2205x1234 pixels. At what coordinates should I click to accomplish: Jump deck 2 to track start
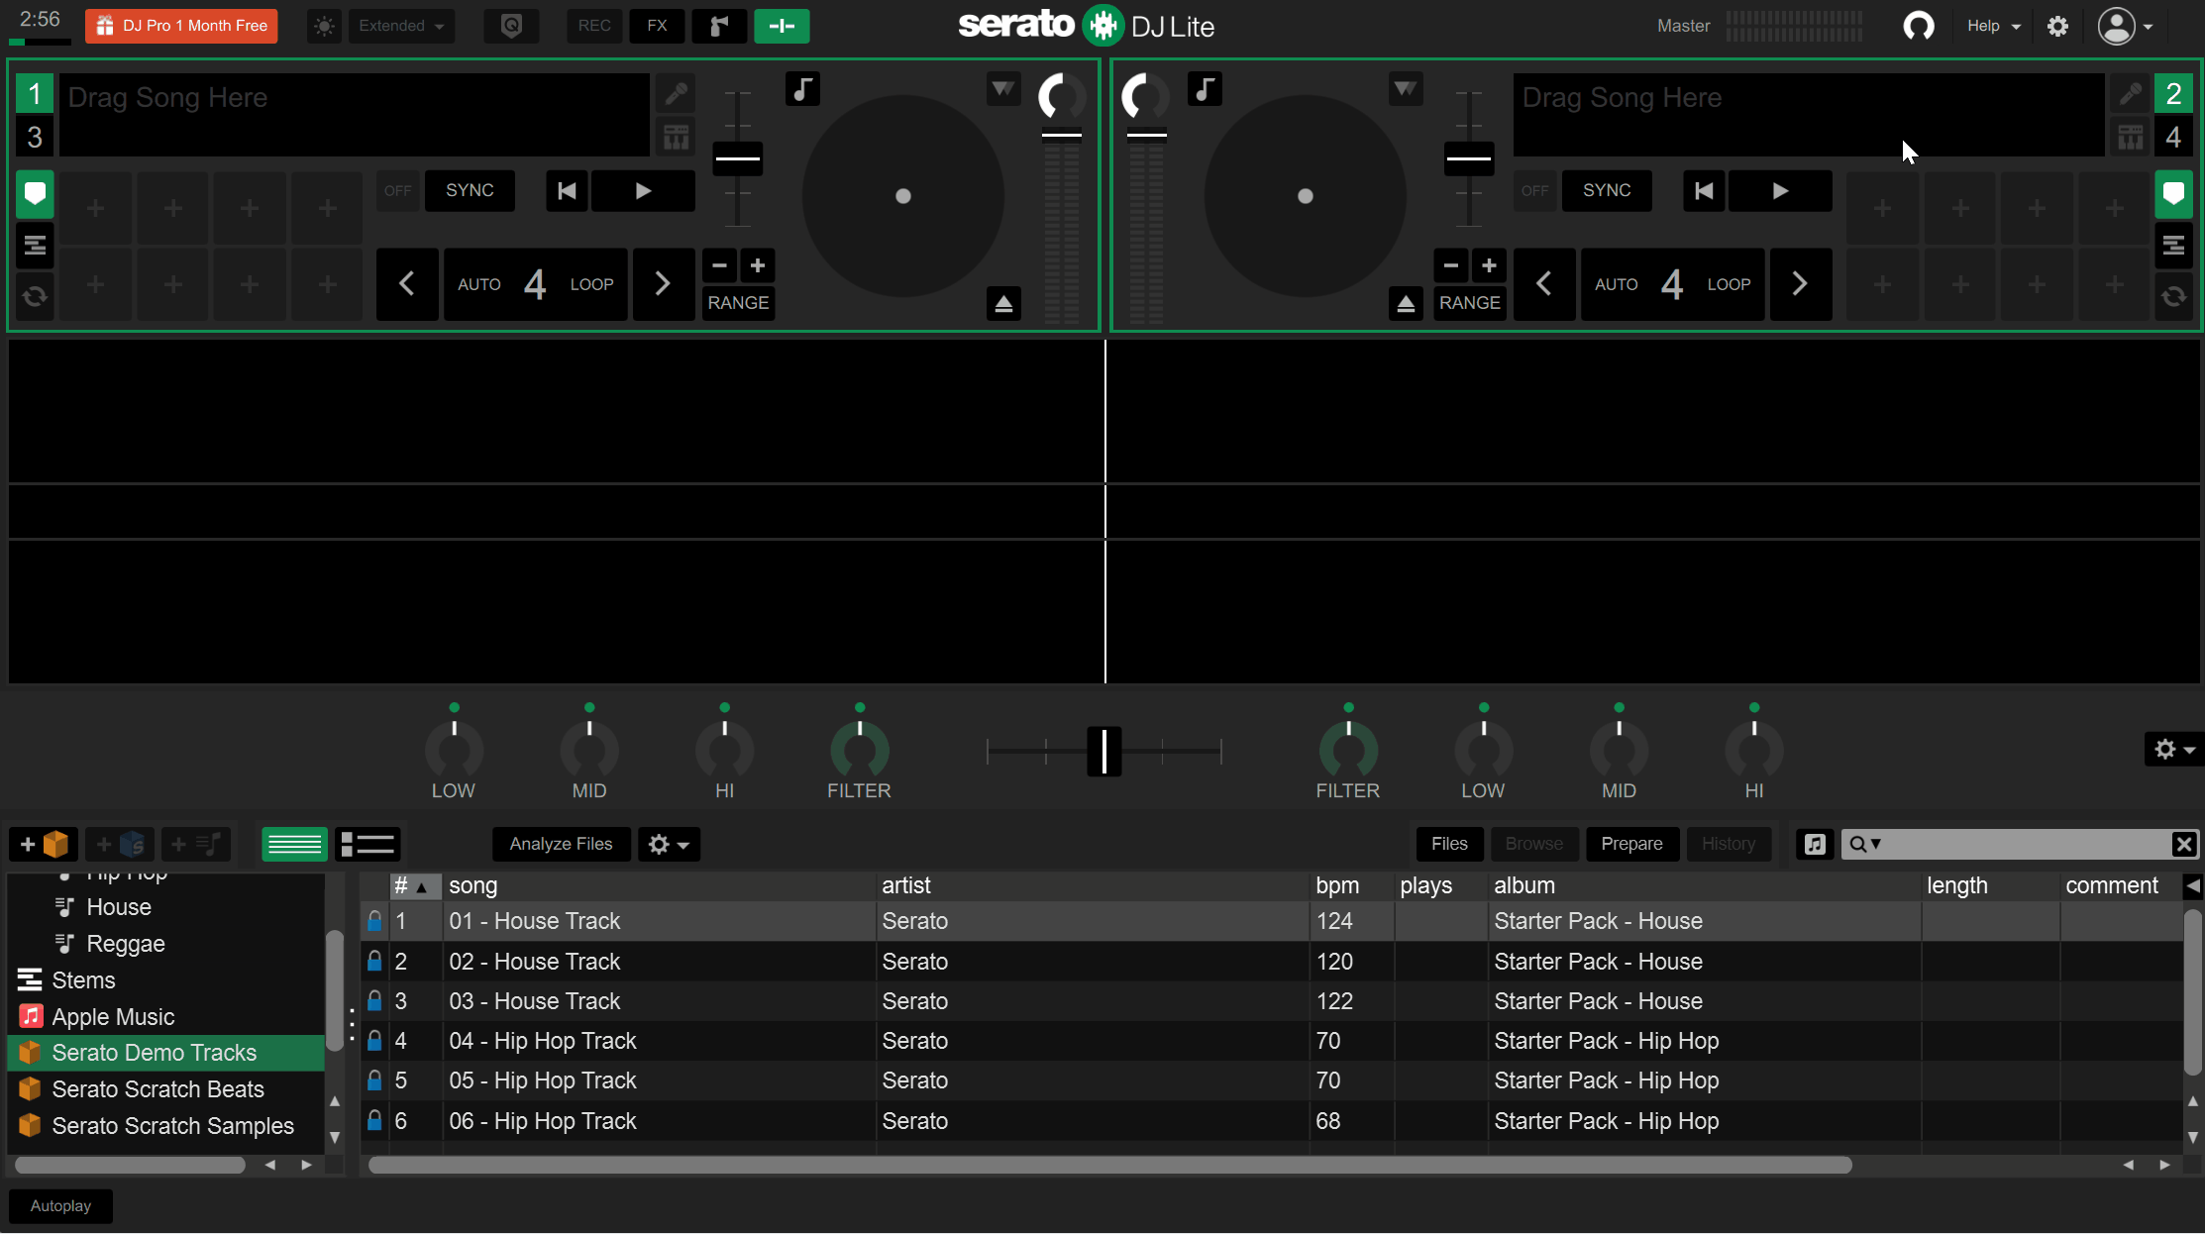1704,190
